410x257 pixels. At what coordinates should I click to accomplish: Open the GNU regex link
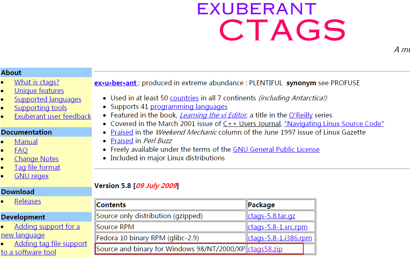point(31,176)
